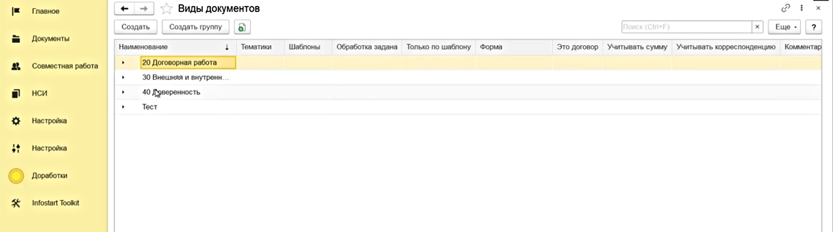Copy link via chain icon
833x232 pixels.
click(785, 8)
